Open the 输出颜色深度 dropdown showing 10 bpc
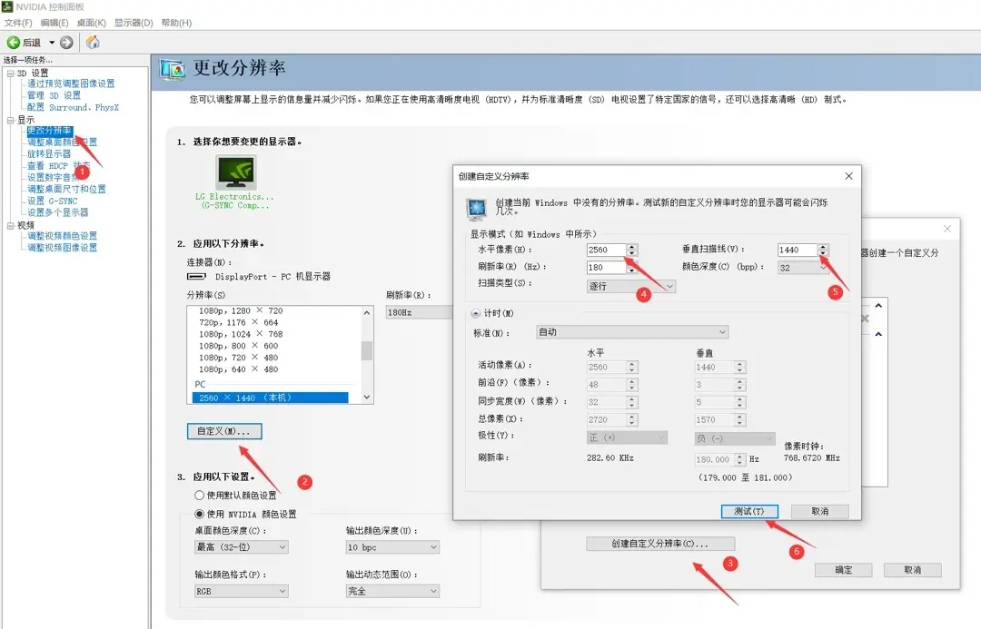The width and height of the screenshot is (981, 629). [x=392, y=547]
